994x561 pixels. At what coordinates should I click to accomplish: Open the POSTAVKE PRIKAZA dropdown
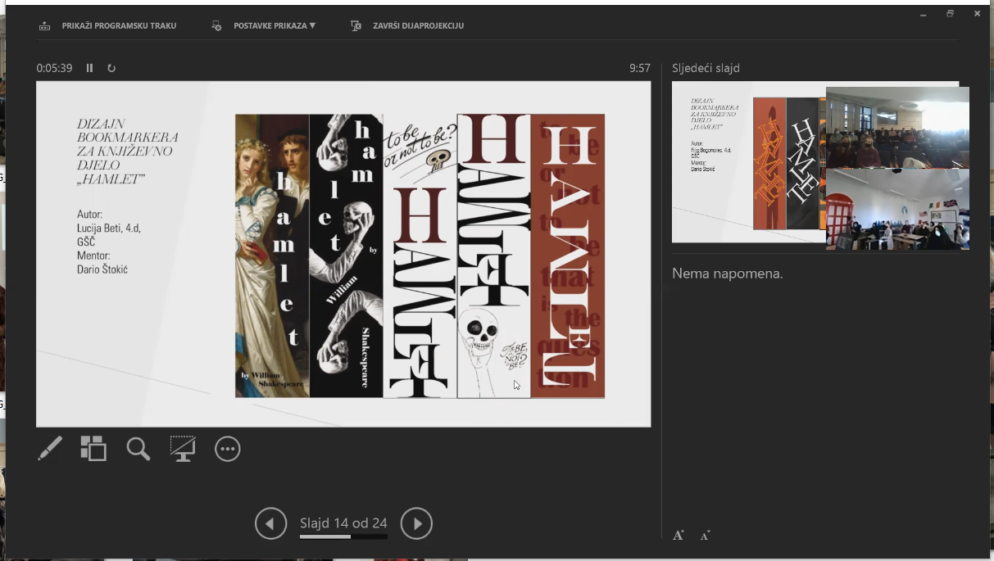coord(275,26)
